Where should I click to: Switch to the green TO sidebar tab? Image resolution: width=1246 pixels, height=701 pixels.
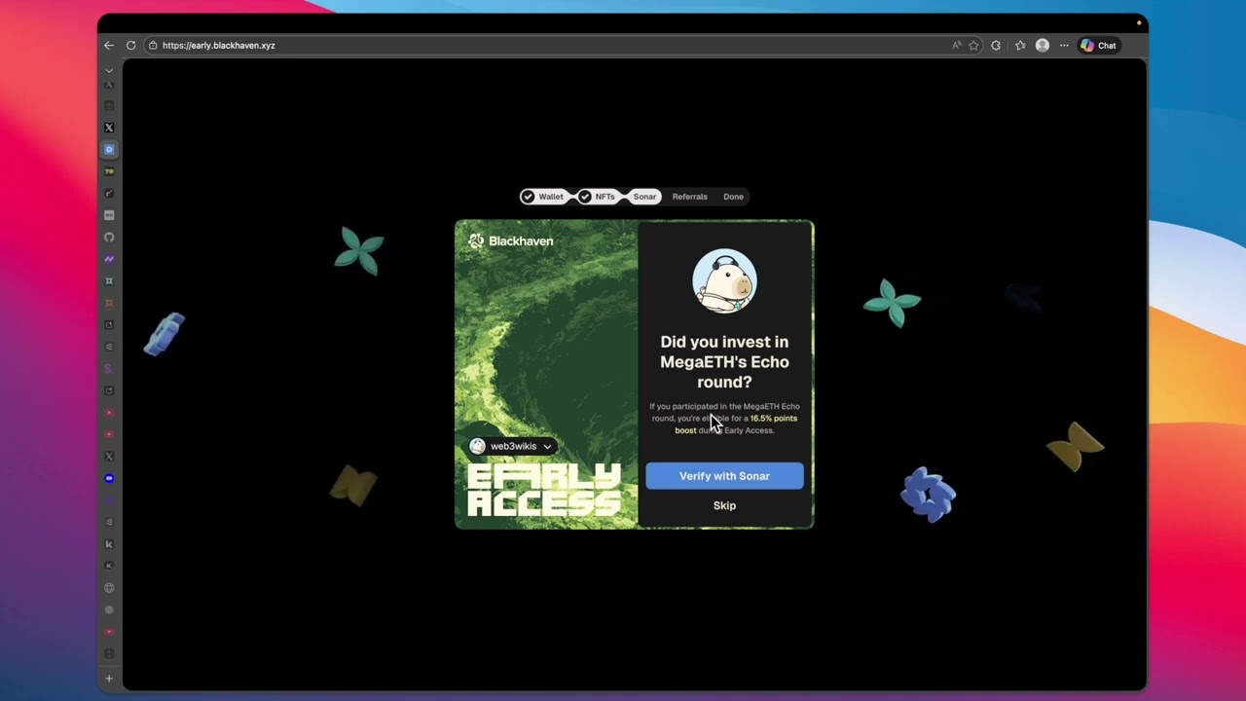[109, 171]
